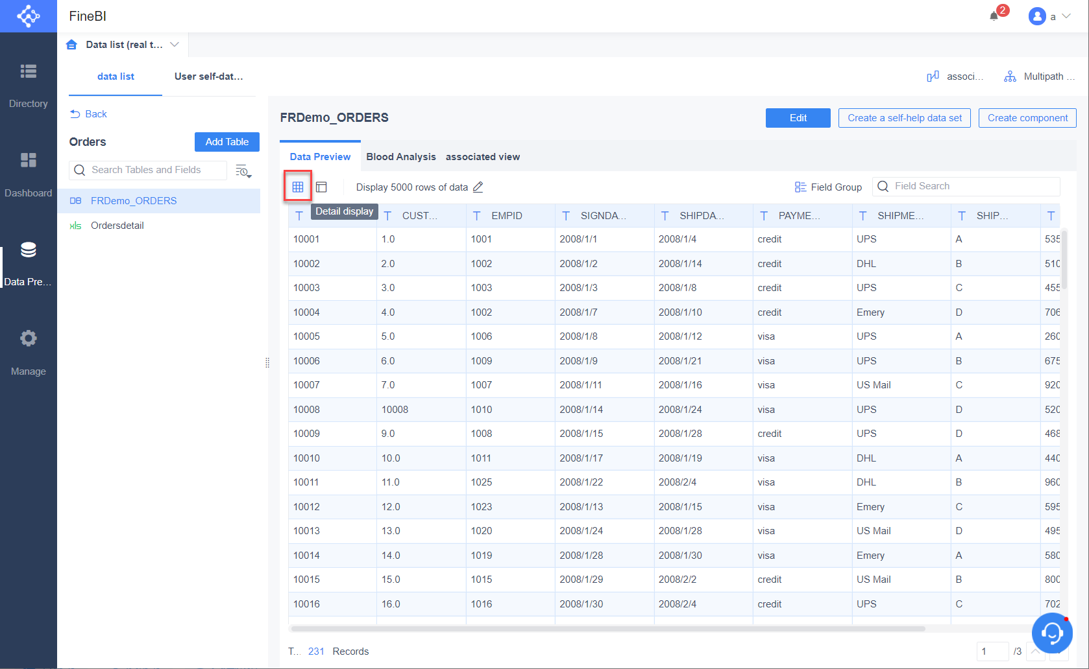This screenshot has height=669, width=1089.
Task: Click the SIGNDA column header
Action: click(603, 216)
